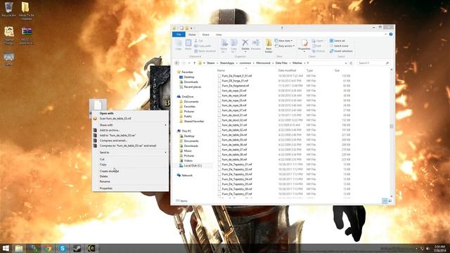450x253 pixels.
Task: Choose Copy in the context menu
Action: pyautogui.click(x=103, y=164)
